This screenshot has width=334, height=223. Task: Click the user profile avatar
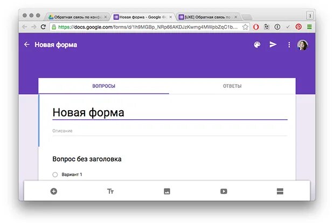pos(302,45)
